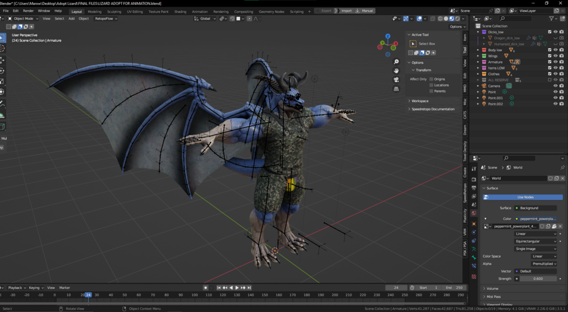The image size is (568, 312).
Task: Open the Object Mode dropdown
Action: (x=23, y=19)
